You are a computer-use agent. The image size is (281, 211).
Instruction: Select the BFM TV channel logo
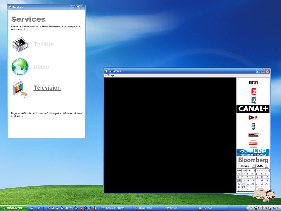click(x=253, y=135)
